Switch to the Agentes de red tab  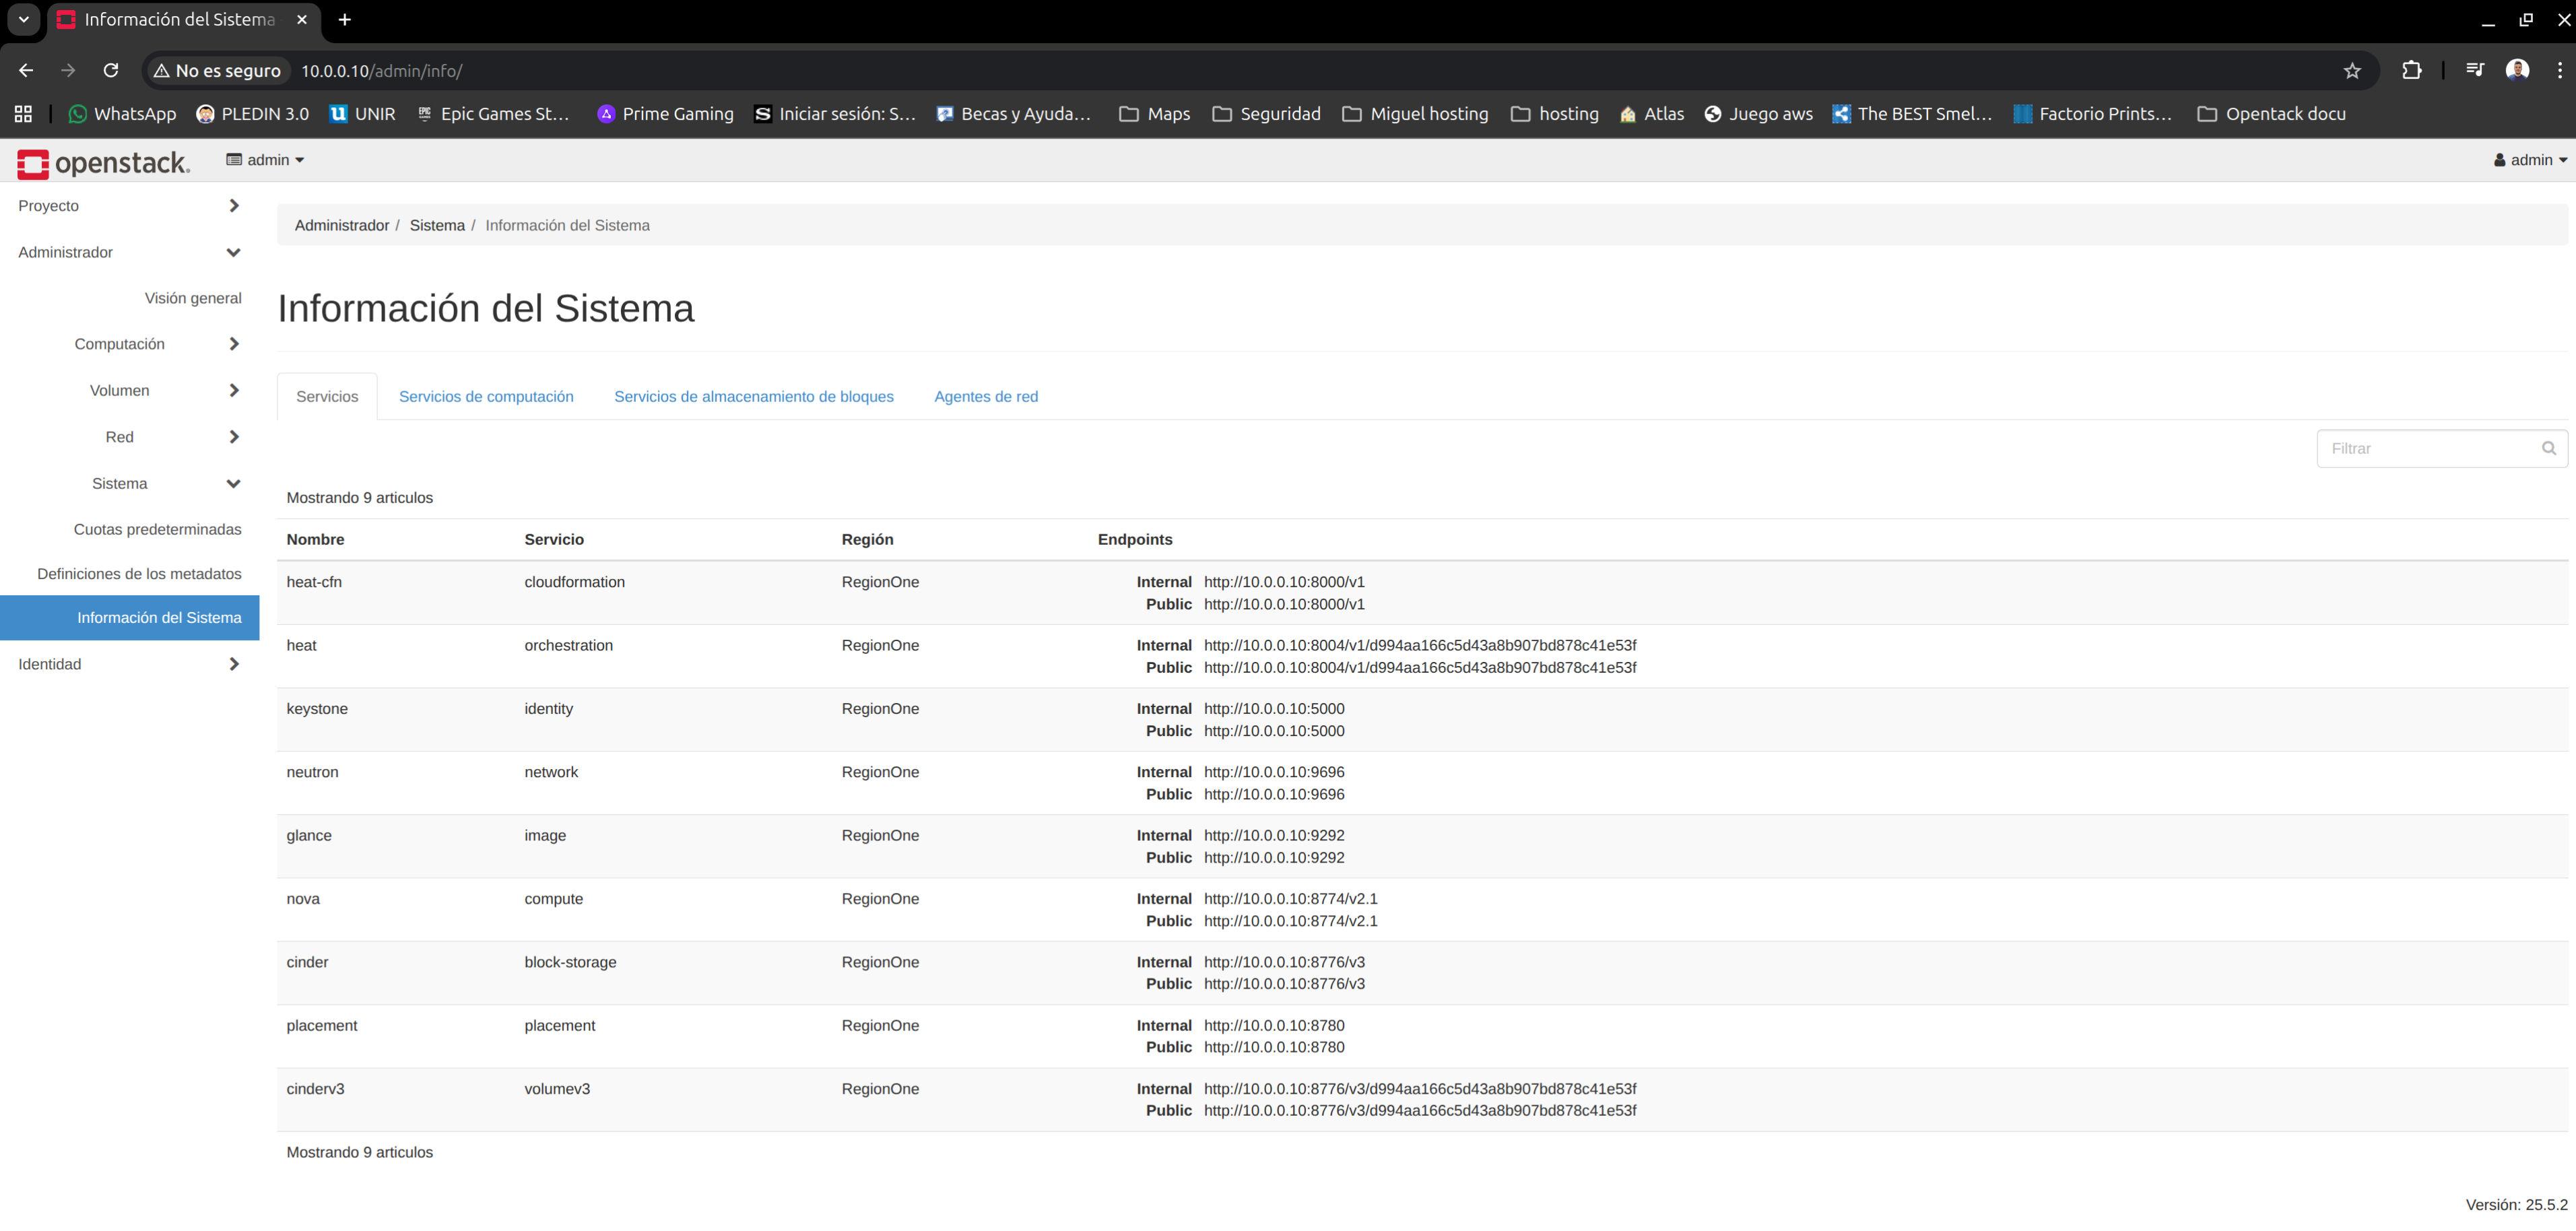click(985, 397)
